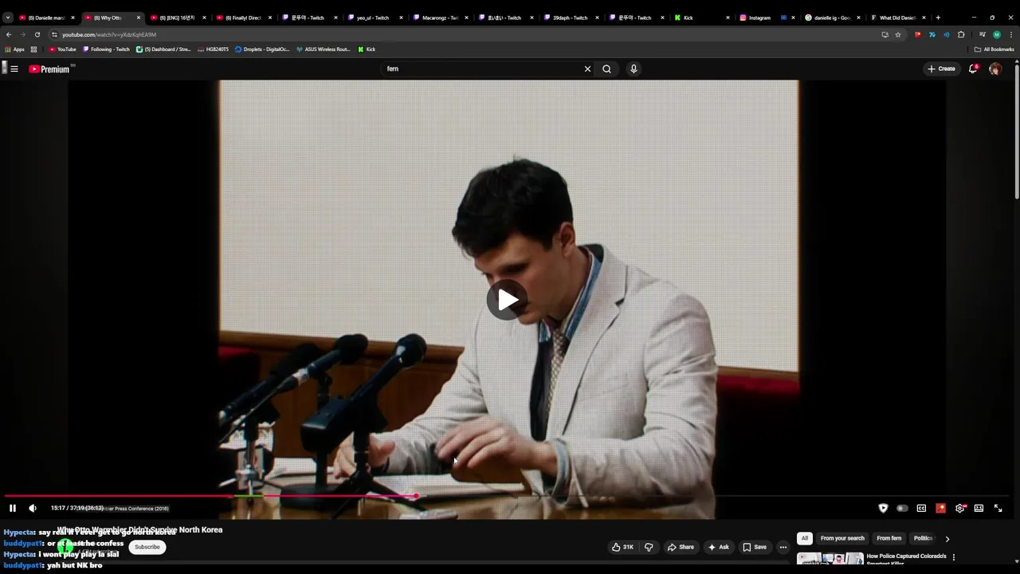
Task: Mute the video with speaker icon
Action: (x=33, y=508)
